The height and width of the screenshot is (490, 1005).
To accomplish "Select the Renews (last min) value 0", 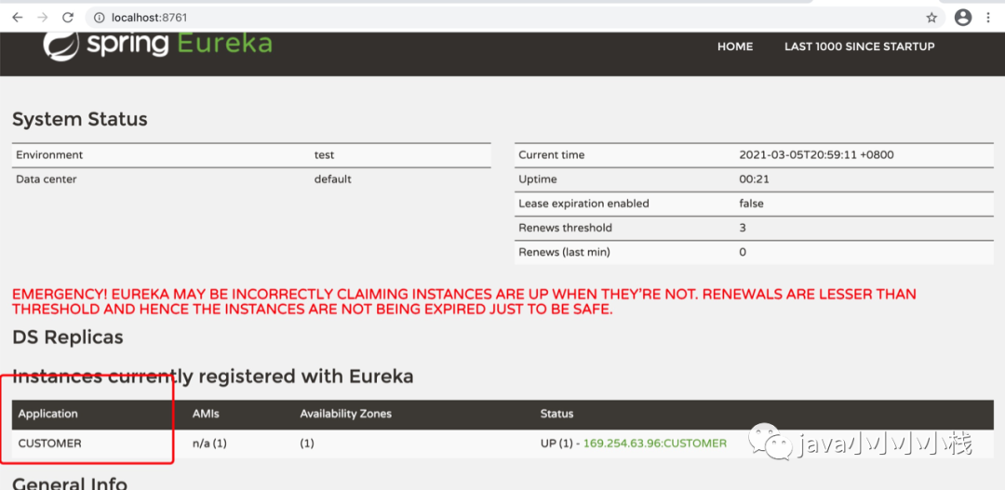I will click(743, 252).
